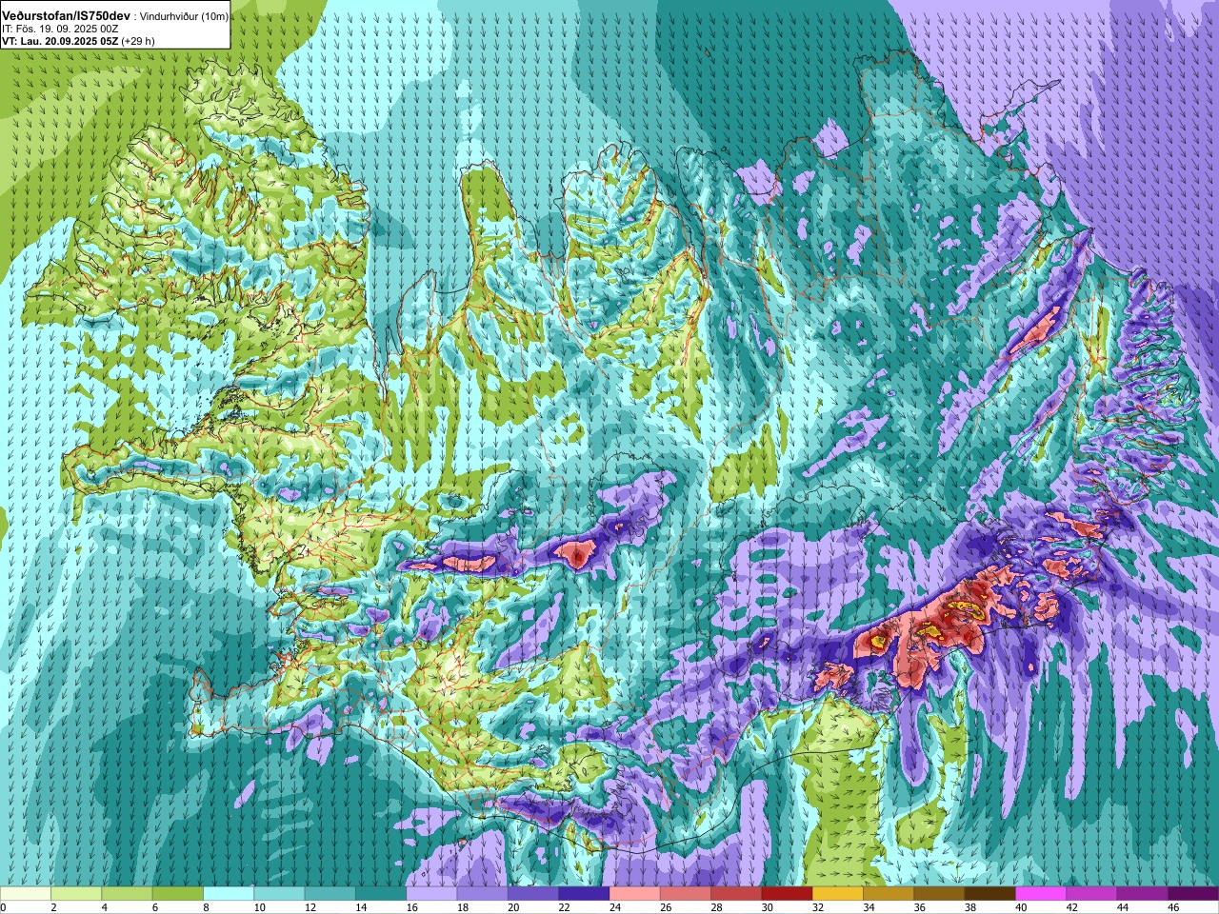Choose the 38–40 dark brown legend swatch
1219x914 pixels.
[x=990, y=894]
